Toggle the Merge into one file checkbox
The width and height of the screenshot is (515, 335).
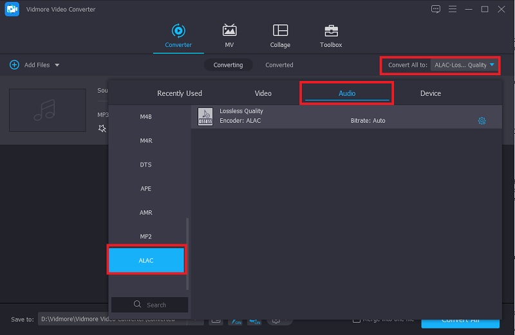click(357, 320)
